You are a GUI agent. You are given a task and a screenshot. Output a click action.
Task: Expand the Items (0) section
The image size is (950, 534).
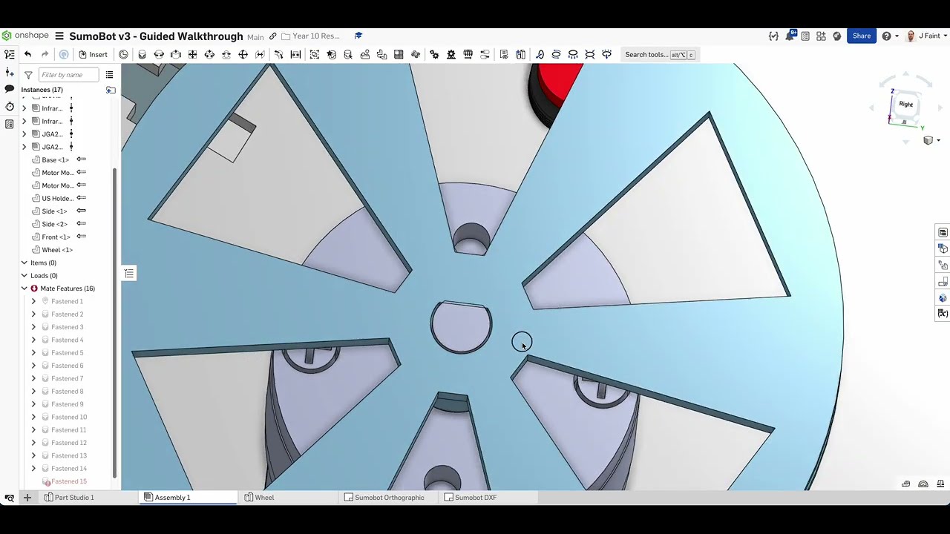[x=24, y=263]
